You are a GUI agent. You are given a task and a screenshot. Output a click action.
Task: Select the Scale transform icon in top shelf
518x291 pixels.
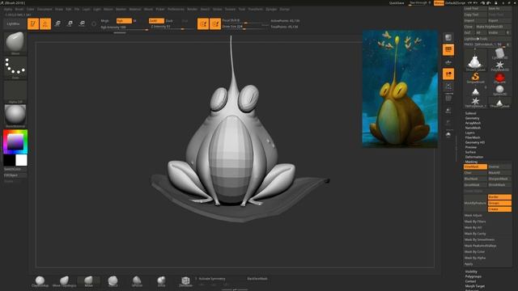(70, 23)
